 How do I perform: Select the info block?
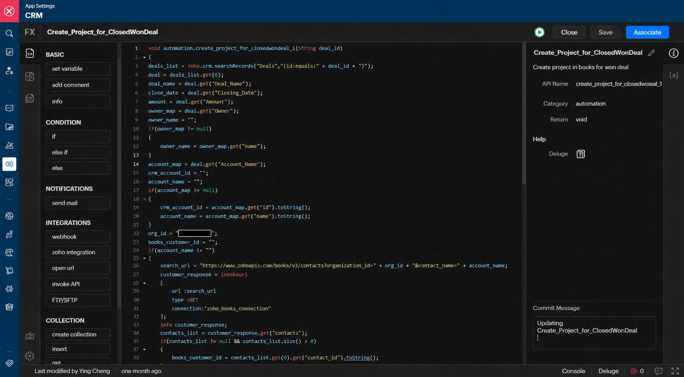tap(78, 102)
